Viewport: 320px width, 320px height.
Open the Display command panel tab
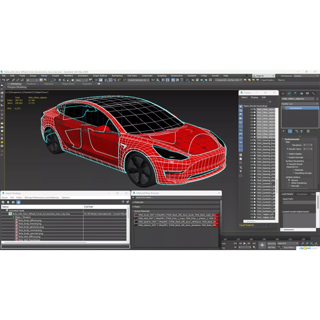[307, 93]
